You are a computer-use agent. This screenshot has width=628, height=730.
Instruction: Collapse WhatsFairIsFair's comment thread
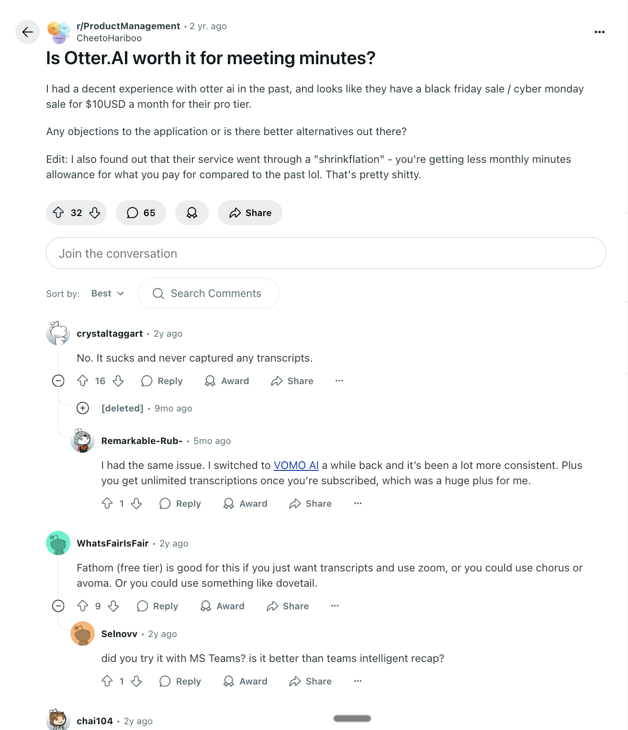coord(58,606)
